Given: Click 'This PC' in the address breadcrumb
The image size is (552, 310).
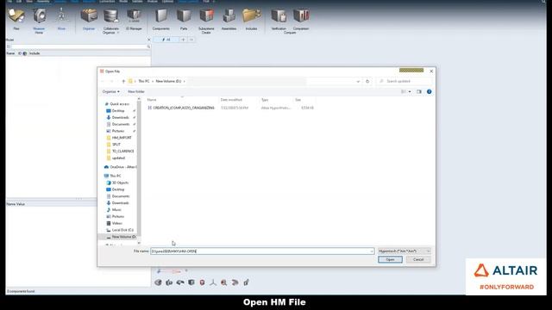Looking at the screenshot, I should pos(144,81).
